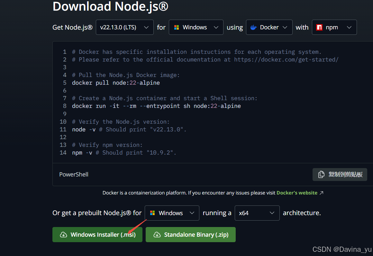Click the copy icon on the clipboard button
The width and height of the screenshot is (373, 256).
click(x=321, y=174)
